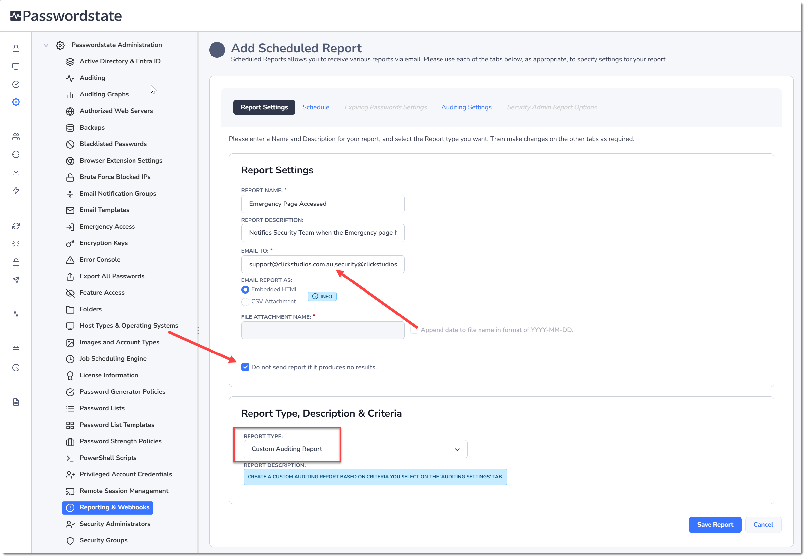Click the terminal prompt icon beside PowerShell Scripts
Screen dimensions: 806x558
(x=70, y=458)
